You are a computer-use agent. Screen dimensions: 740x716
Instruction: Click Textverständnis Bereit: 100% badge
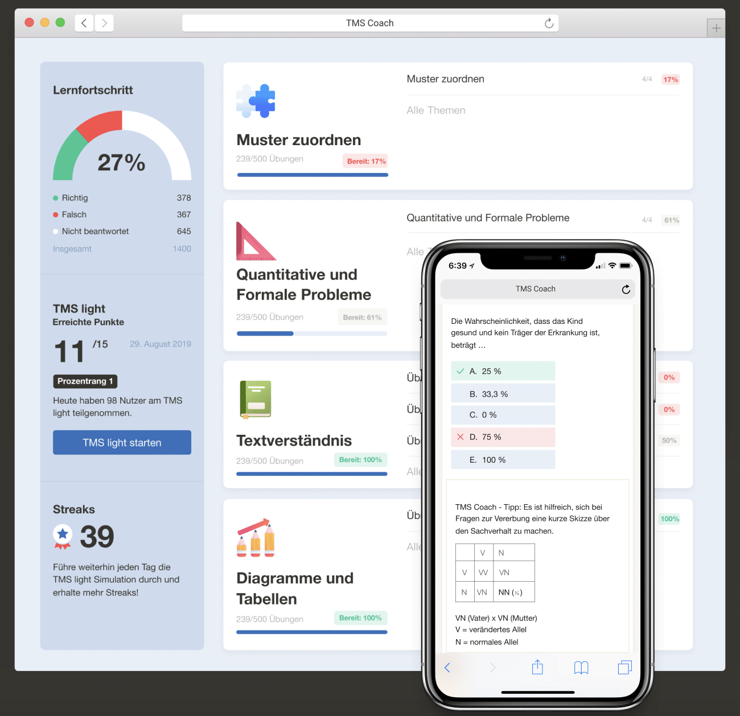point(360,460)
